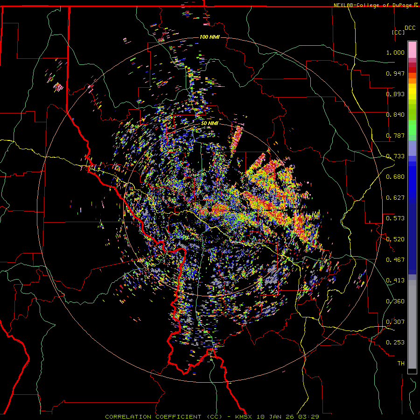Click the [CC] units label
The image size is (420, 420).
398,32
